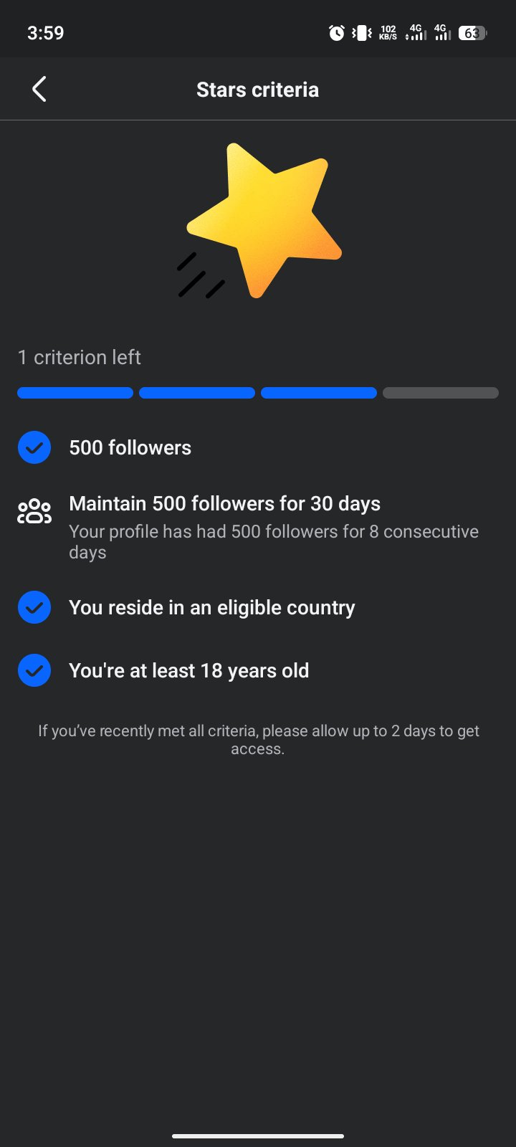The image size is (516, 1147).
Task: Tap the bottom home gesture bar
Action: pyautogui.click(x=258, y=1136)
